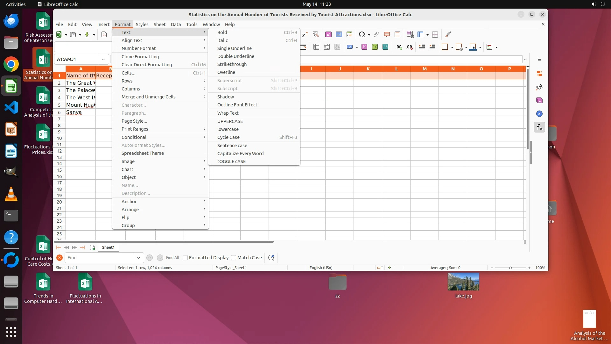This screenshot has height=344, width=611.
Task: Open the Functions sidebar panel
Action: pos(539,127)
